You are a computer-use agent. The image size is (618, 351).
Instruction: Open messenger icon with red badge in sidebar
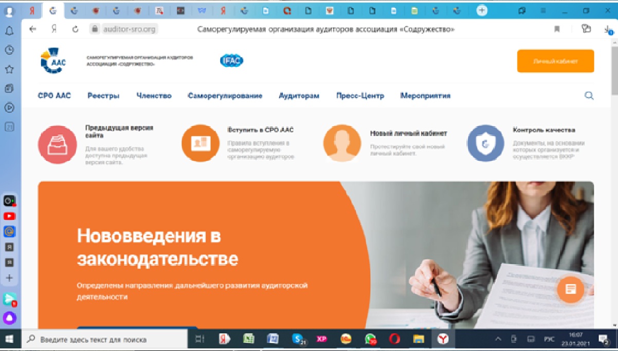(x=9, y=299)
